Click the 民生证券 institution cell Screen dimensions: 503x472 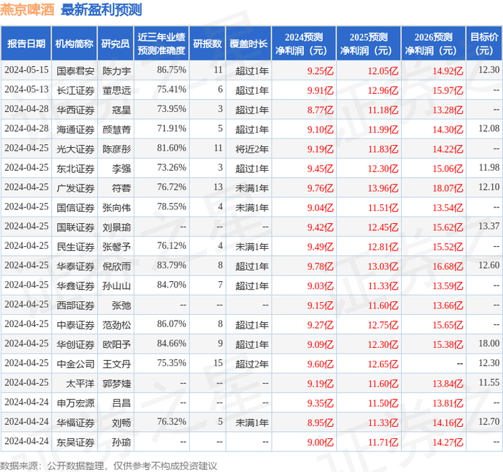pyautogui.click(x=75, y=247)
